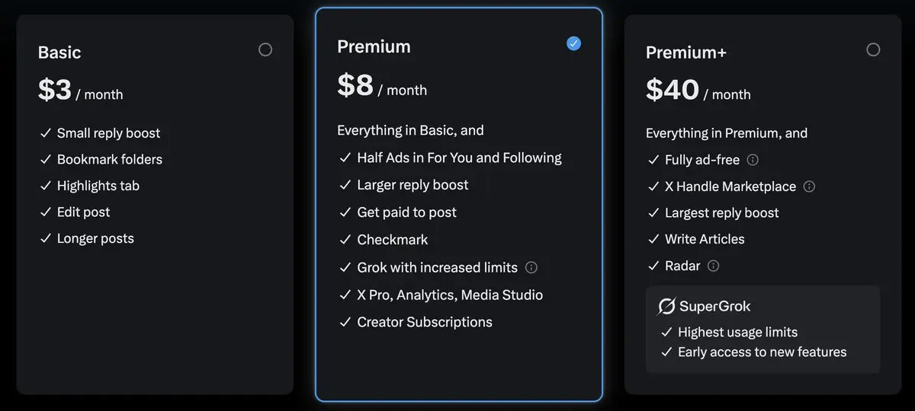Click the Premium+ plan title
The height and width of the screenshot is (411, 915).
point(685,53)
